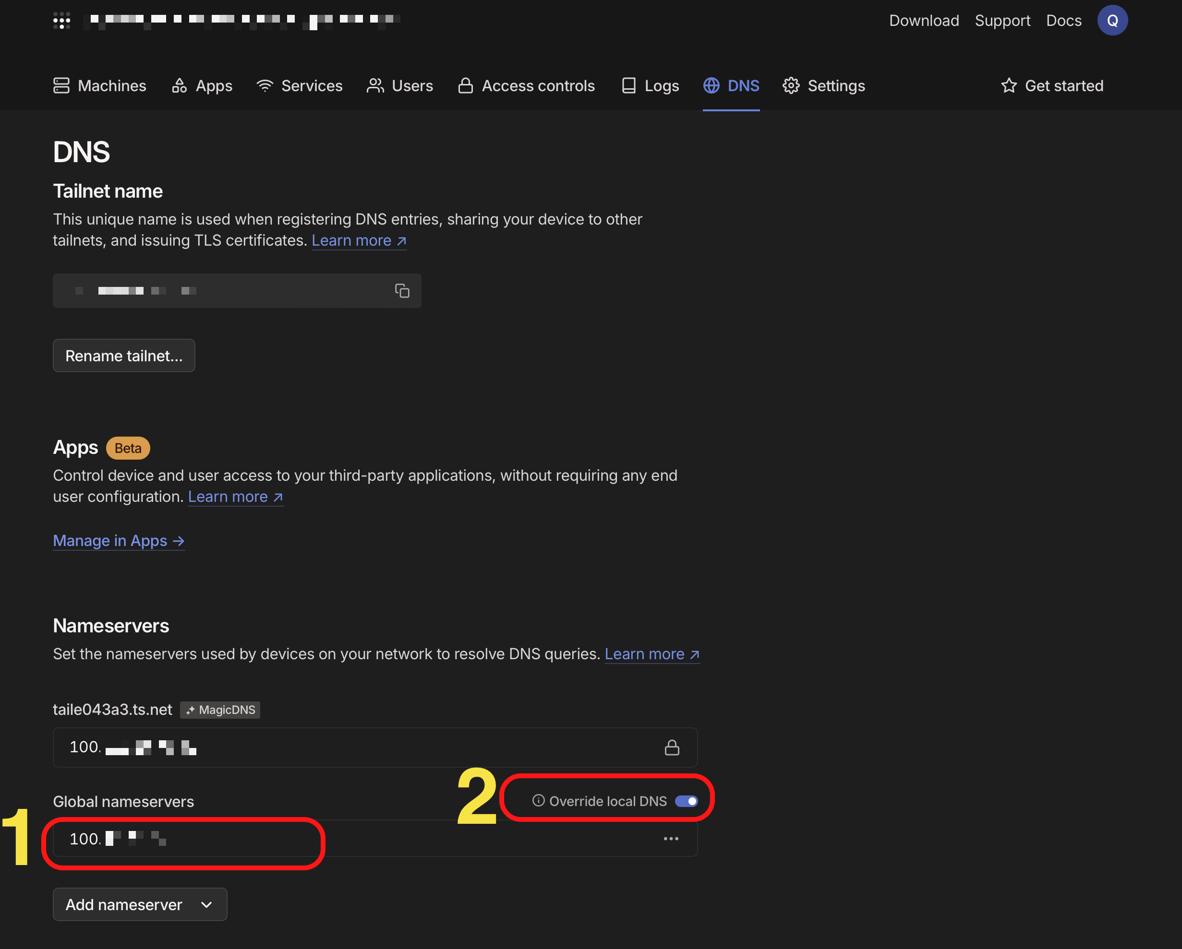Image resolution: width=1182 pixels, height=949 pixels.
Task: Click the Rename tailnet button
Action: click(123, 356)
